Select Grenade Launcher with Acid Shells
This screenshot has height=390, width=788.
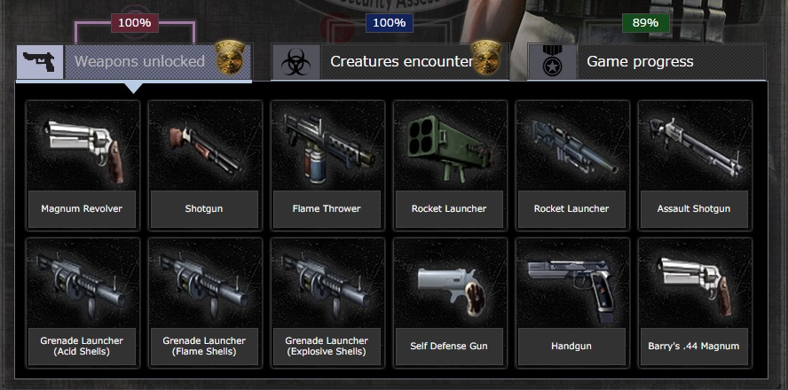click(x=83, y=302)
